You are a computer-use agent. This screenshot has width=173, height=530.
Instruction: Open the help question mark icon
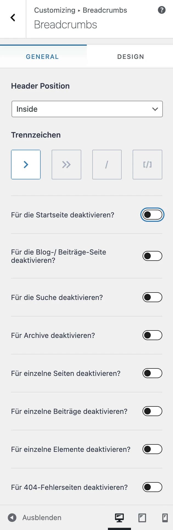tap(162, 10)
